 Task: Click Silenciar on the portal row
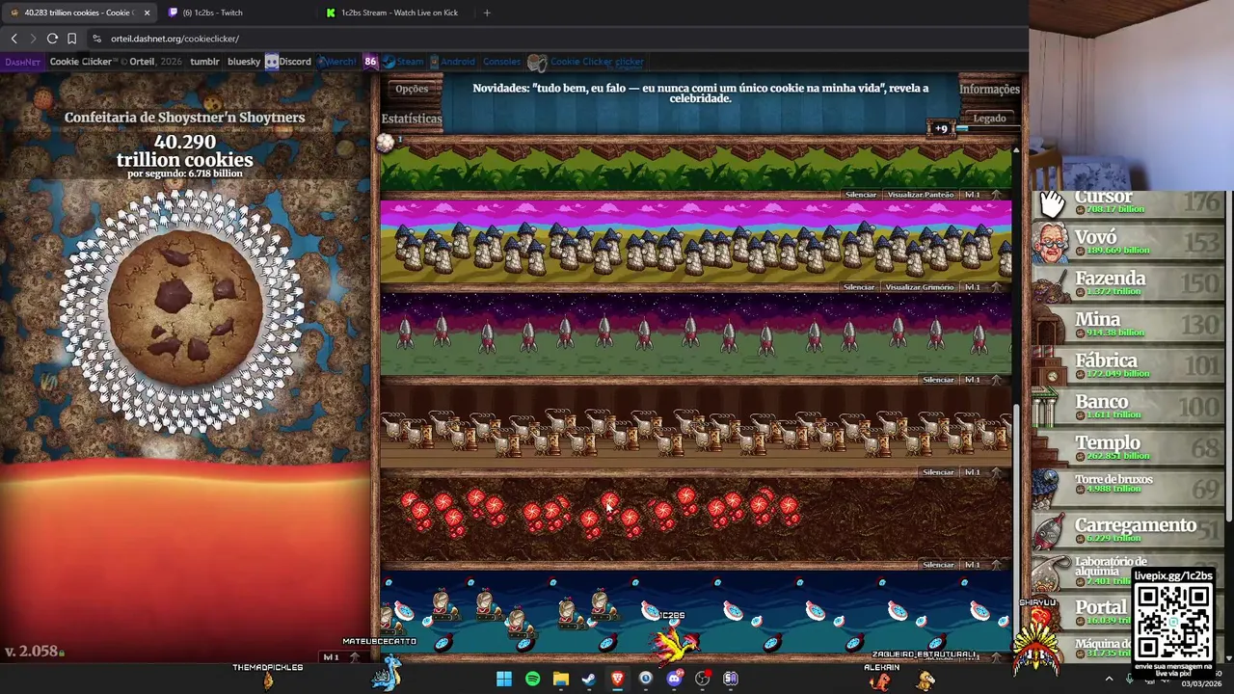point(938,565)
